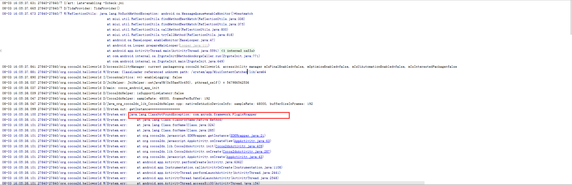The width and height of the screenshot is (572, 185).
Task: Click the 'cocos_android_app_init' log line
Action: [81, 88]
